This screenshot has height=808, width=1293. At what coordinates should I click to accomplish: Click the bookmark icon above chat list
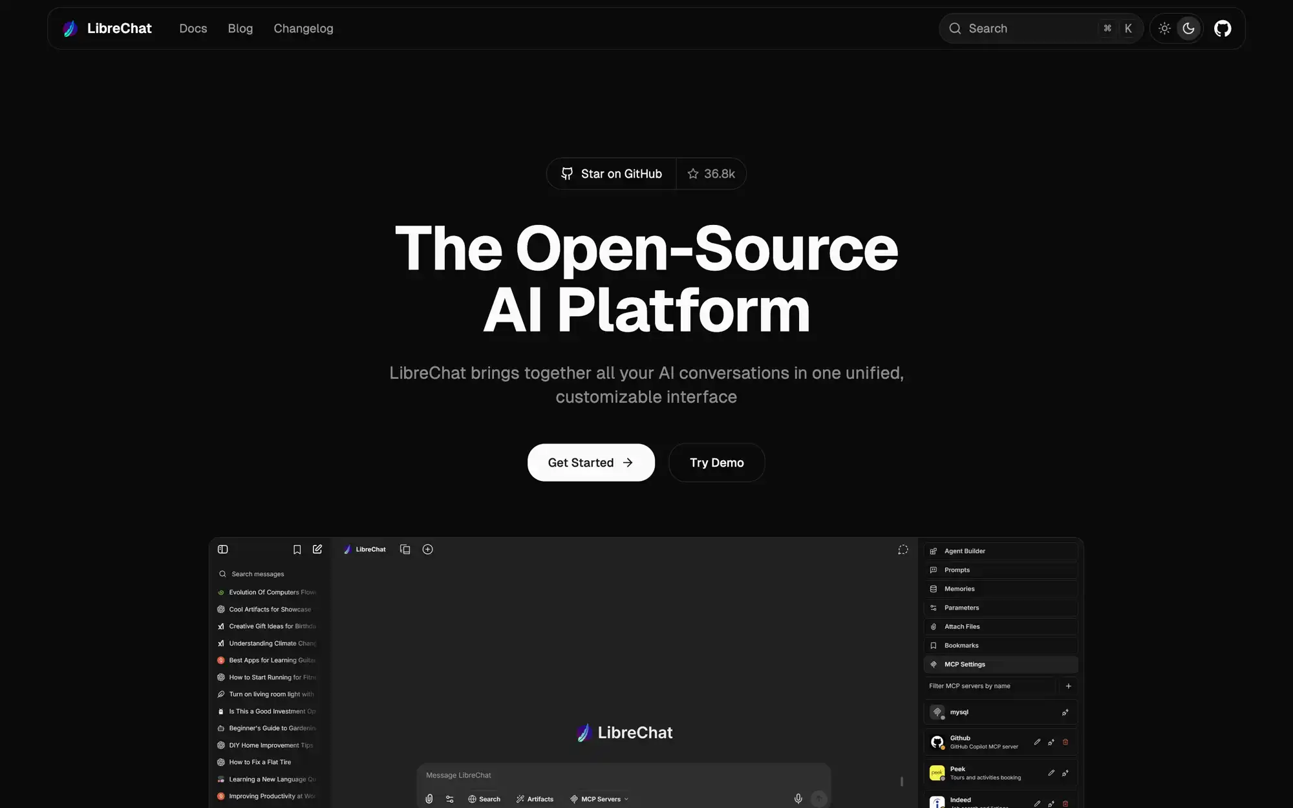pos(297,549)
